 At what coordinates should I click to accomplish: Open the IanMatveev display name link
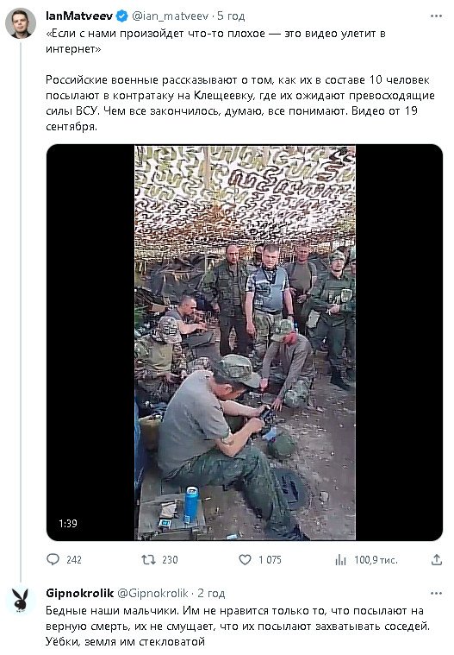pyautogui.click(x=79, y=16)
